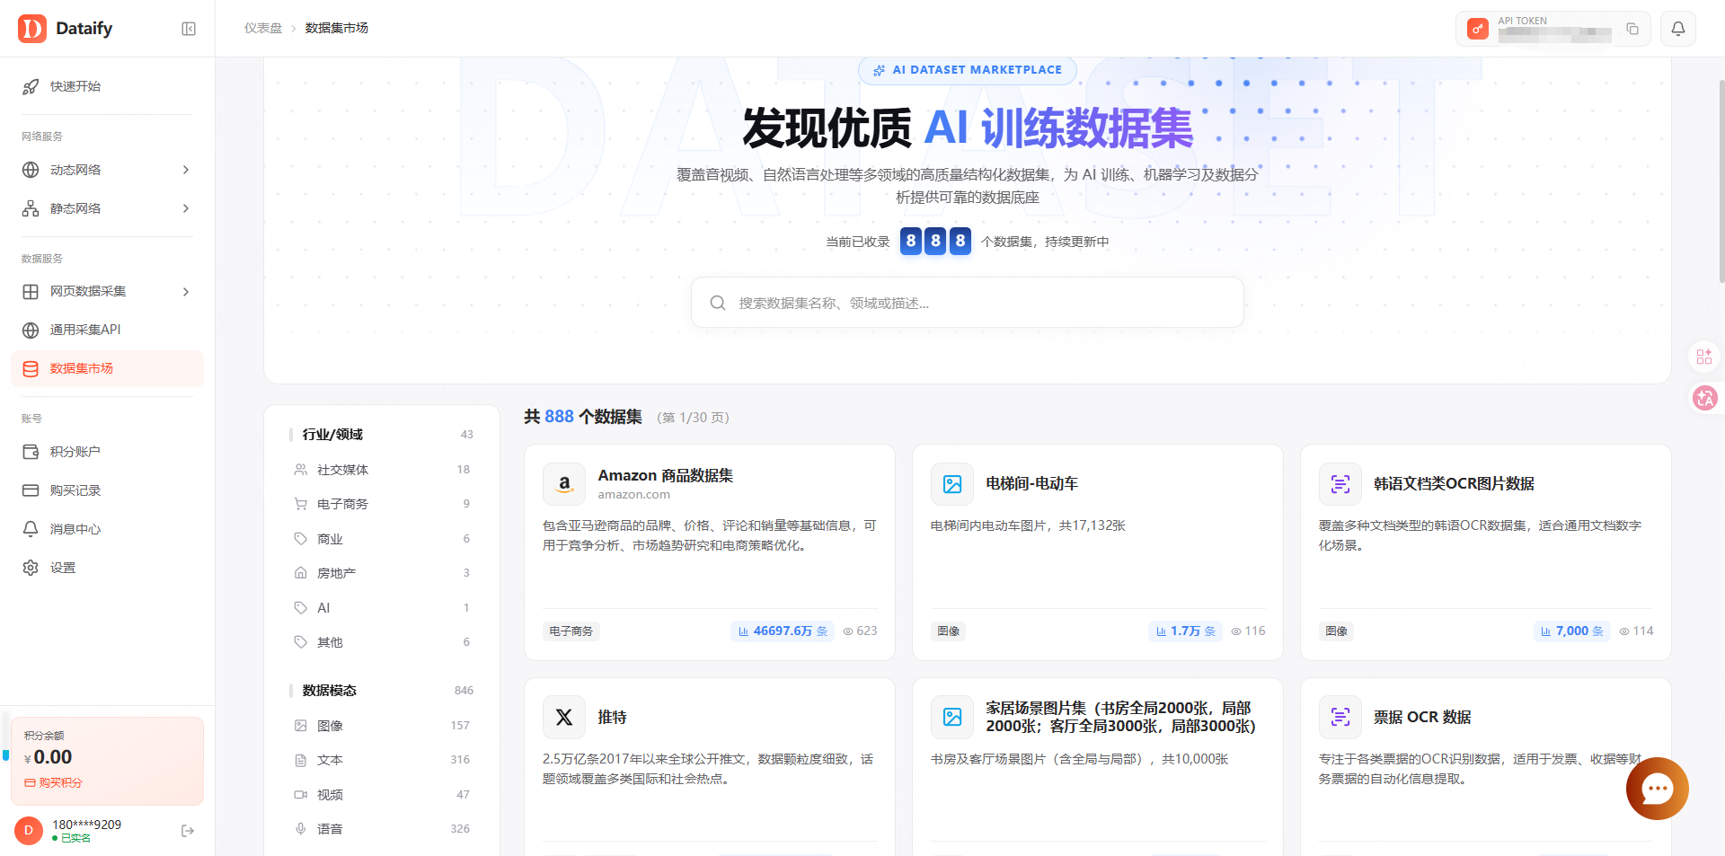Click the Amazon logo icon
The width and height of the screenshot is (1725, 856).
[564, 484]
